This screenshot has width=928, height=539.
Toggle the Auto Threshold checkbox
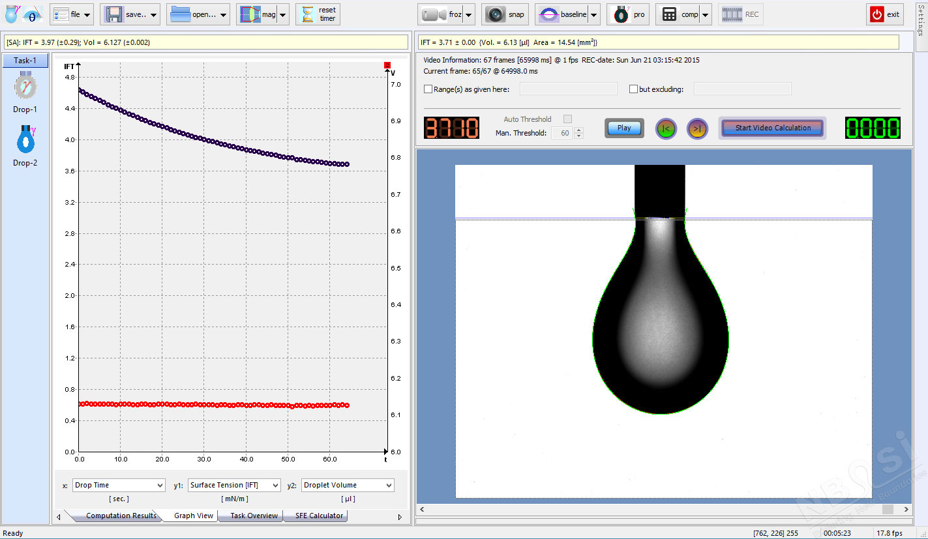point(567,119)
